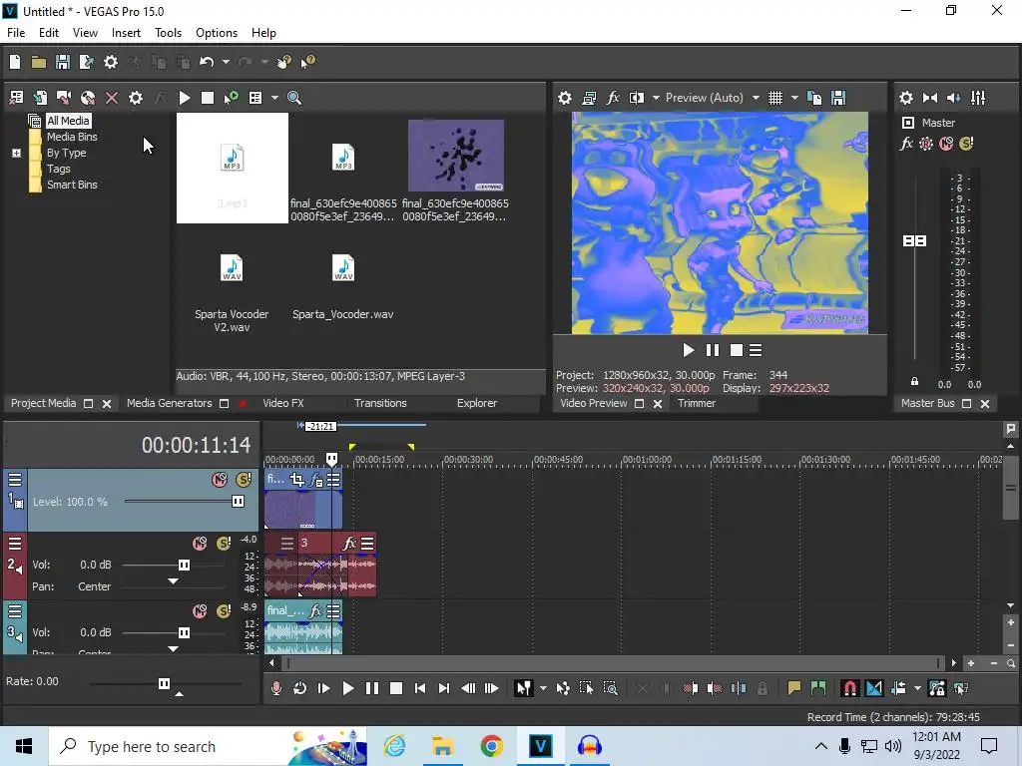The width and height of the screenshot is (1022, 766).
Task: Click the What's This help icon
Action: tap(307, 62)
